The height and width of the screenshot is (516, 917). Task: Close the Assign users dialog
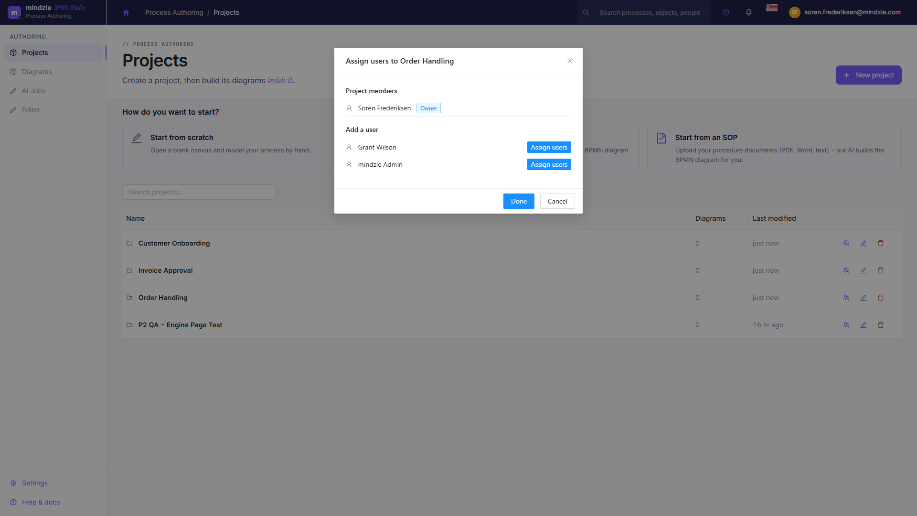click(x=570, y=61)
